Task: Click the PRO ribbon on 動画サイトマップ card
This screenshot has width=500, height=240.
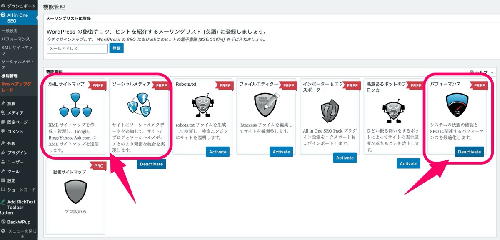Action: tap(98, 166)
